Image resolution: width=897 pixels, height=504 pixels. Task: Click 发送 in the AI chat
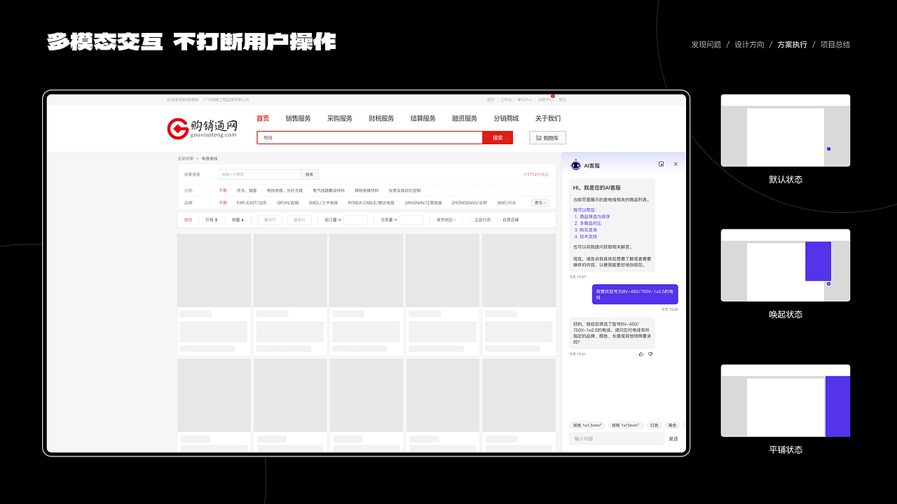tap(673, 439)
